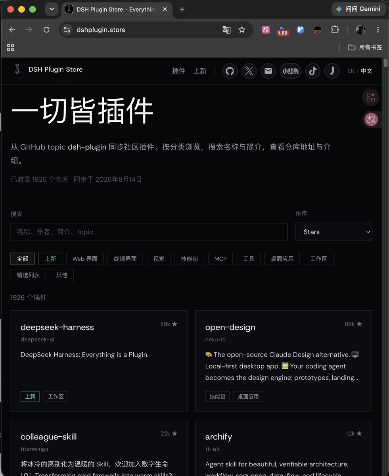Switch language to 中文

pyautogui.click(x=366, y=71)
